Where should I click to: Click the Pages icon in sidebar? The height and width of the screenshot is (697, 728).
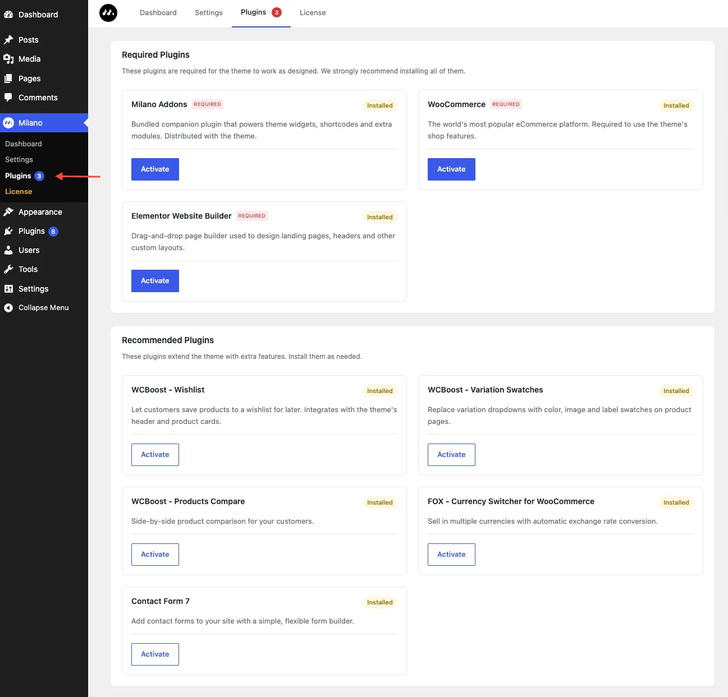click(8, 79)
